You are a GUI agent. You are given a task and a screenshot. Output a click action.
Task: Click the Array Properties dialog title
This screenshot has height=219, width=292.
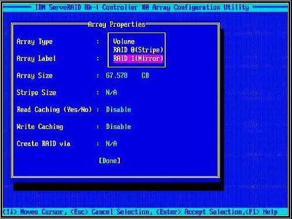[116, 24]
